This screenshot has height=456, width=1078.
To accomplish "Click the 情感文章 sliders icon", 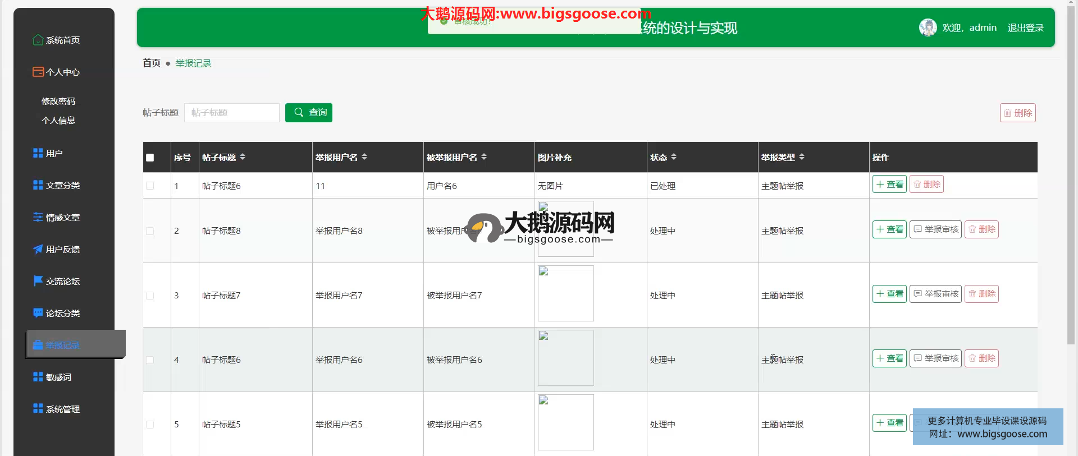I will 38,217.
